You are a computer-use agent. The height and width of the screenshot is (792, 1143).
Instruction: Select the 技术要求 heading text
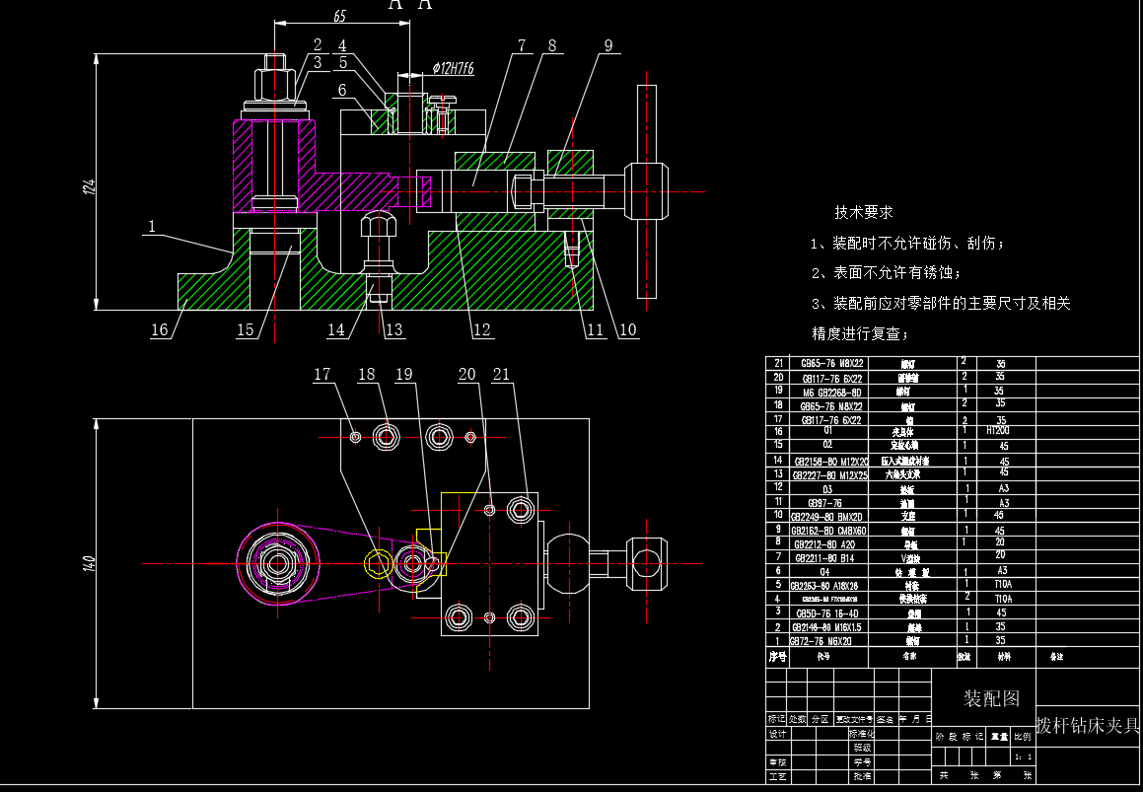coord(864,212)
